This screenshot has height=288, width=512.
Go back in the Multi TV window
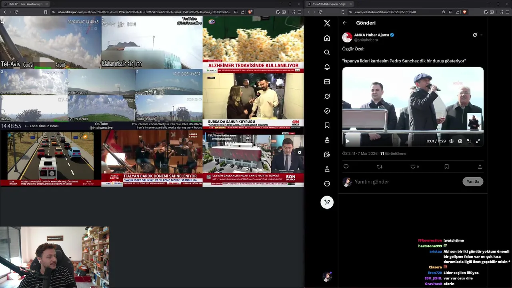(5, 12)
